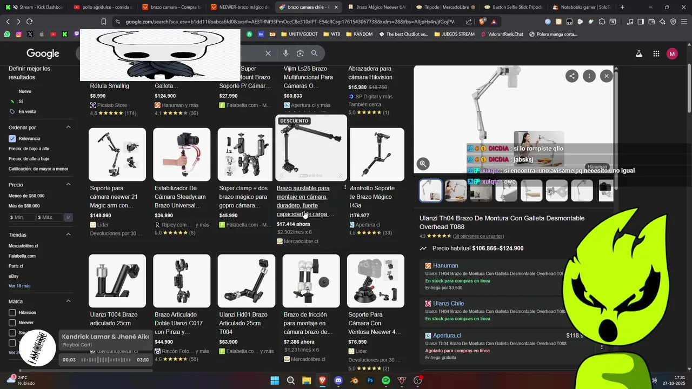Open Spotify from the taskbar
Screen dimensions: 692x389
(x=386, y=380)
